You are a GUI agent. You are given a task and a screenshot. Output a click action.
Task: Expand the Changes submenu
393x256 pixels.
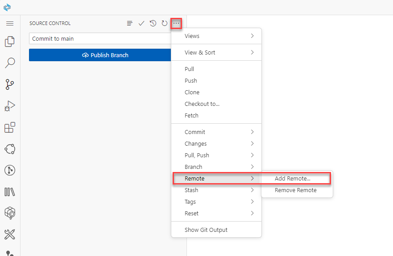(216, 143)
